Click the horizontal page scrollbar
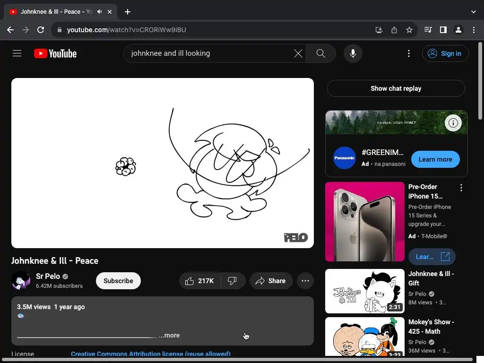Viewport: 484px width, 363px height. coord(238,360)
